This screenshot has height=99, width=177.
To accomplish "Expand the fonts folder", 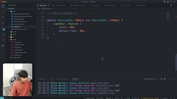I will point(9,32).
